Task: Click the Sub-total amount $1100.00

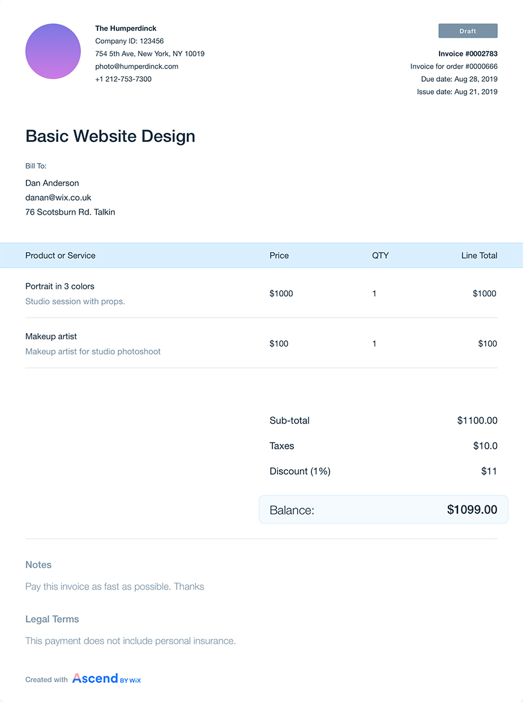Action: tap(477, 420)
